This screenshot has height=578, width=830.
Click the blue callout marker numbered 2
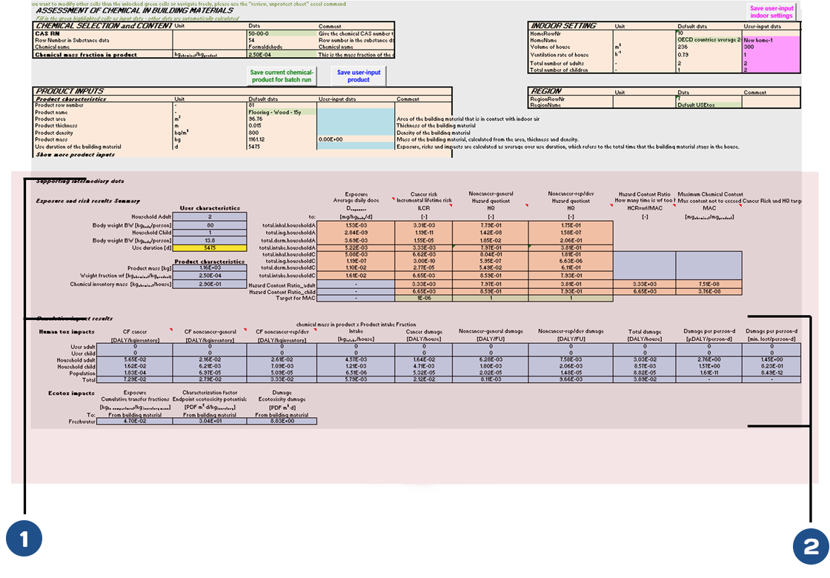(810, 546)
